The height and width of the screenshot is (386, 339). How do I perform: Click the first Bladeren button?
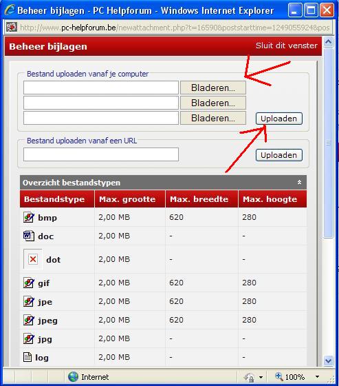[213, 88]
